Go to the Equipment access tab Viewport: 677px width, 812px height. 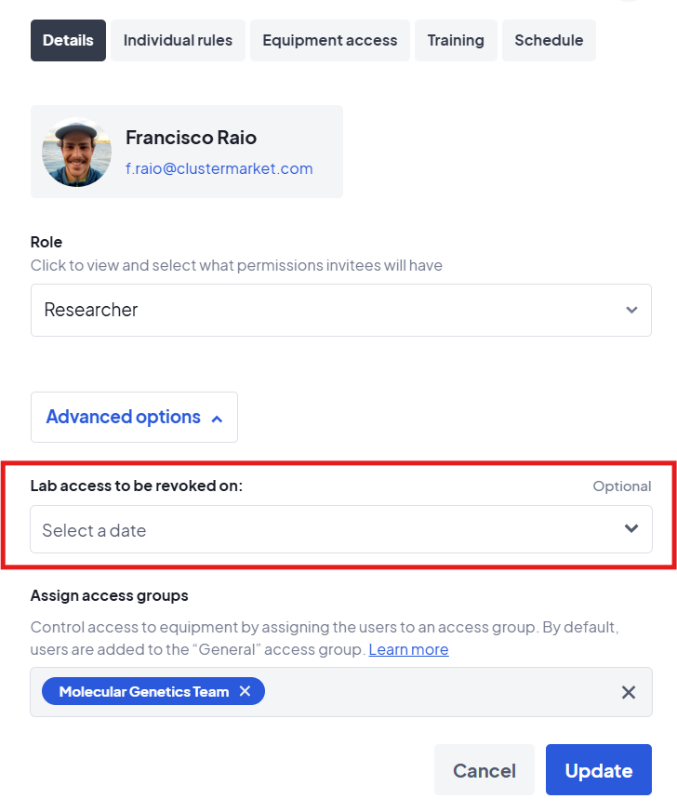[329, 40]
